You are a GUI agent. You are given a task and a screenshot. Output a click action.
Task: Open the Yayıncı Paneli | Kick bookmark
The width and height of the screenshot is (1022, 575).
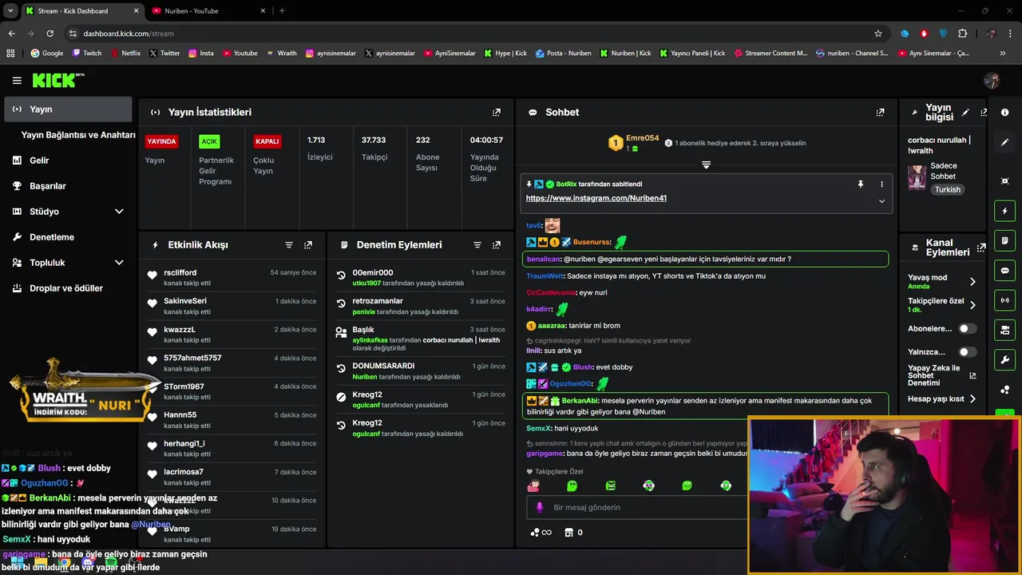click(x=691, y=54)
